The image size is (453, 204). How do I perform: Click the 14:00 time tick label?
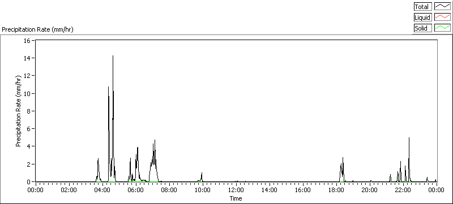270,190
